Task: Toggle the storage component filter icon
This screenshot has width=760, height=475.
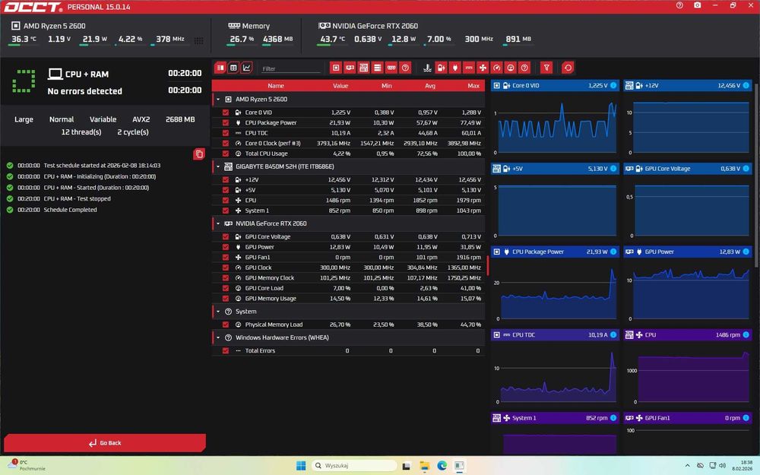Action: (x=377, y=68)
